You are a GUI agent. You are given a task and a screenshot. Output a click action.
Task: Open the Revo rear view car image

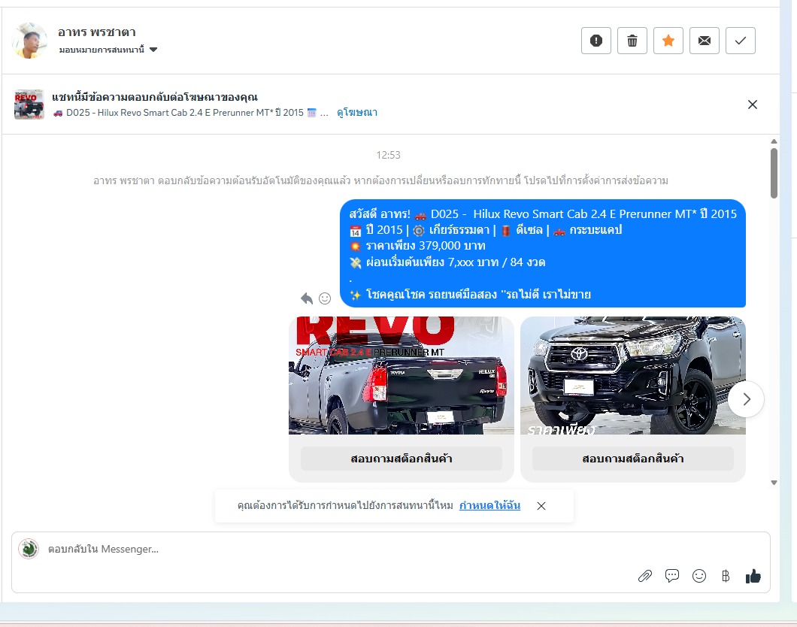[401, 375]
